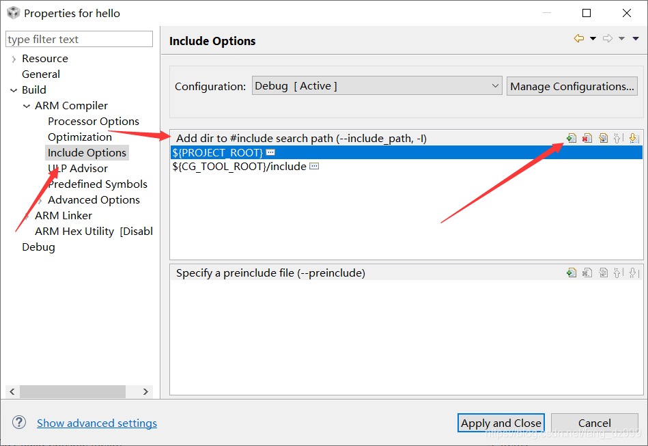Open Show advanced settings link

click(x=97, y=423)
